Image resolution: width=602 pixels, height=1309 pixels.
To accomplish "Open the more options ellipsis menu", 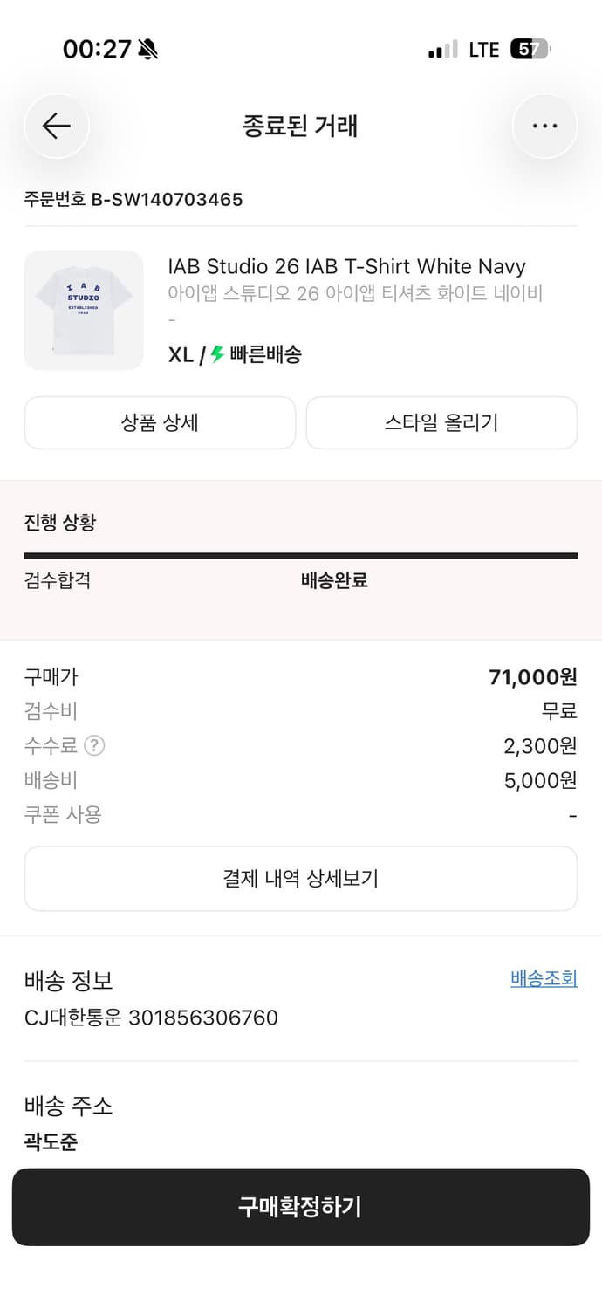I will [x=544, y=126].
